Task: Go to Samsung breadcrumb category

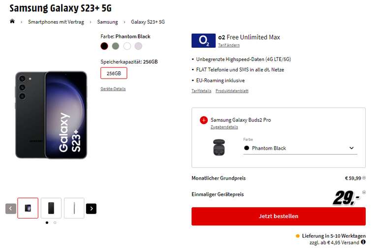Action: (107, 22)
